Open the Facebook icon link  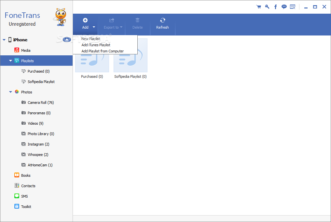(x=275, y=7)
